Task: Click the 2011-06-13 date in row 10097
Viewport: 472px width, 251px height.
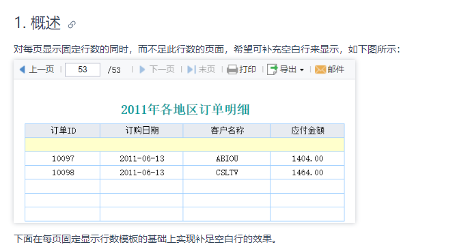Action: (141, 158)
